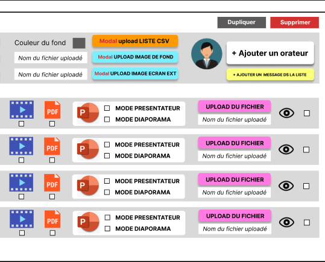Toggle the eye visibility icon in second row
The width and height of the screenshot is (325, 262).
(286, 149)
